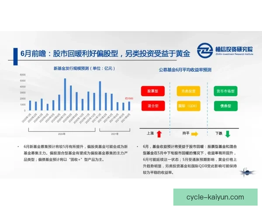Click the red 约1500 data label
Viewport: 262px width, 210px height.
tap(129, 98)
